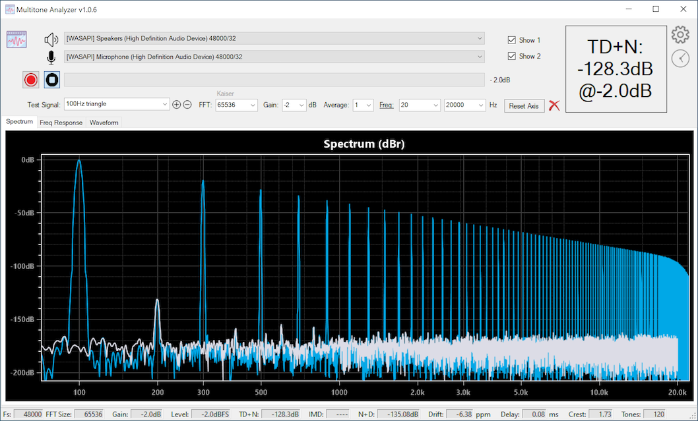Click the N+D -135.08dB status field

[398, 414]
